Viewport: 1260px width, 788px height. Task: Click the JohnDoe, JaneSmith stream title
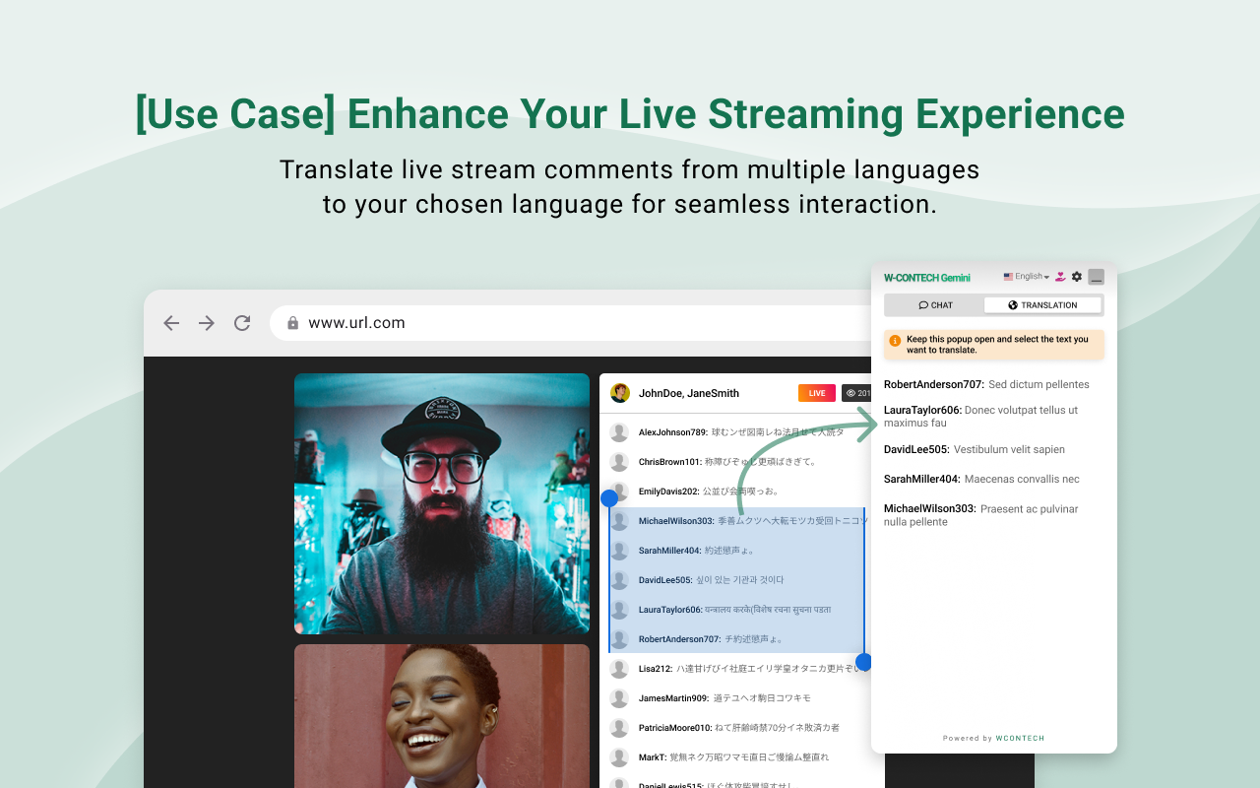pyautogui.click(x=689, y=393)
